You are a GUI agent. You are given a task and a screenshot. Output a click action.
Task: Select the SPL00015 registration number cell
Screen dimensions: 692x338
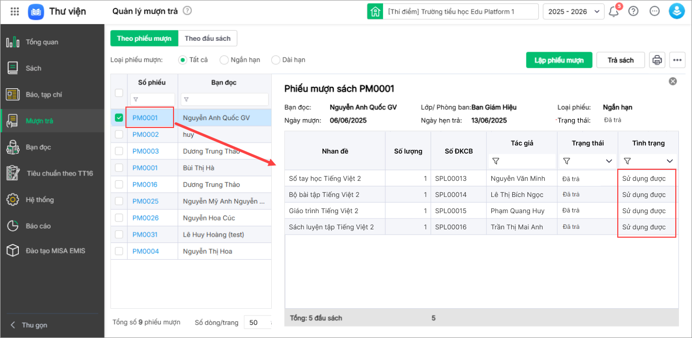point(458,211)
